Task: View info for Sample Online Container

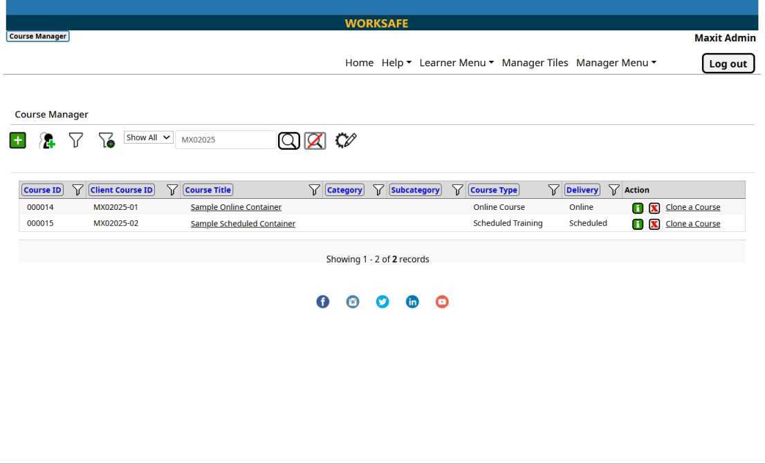Action: pyautogui.click(x=638, y=207)
